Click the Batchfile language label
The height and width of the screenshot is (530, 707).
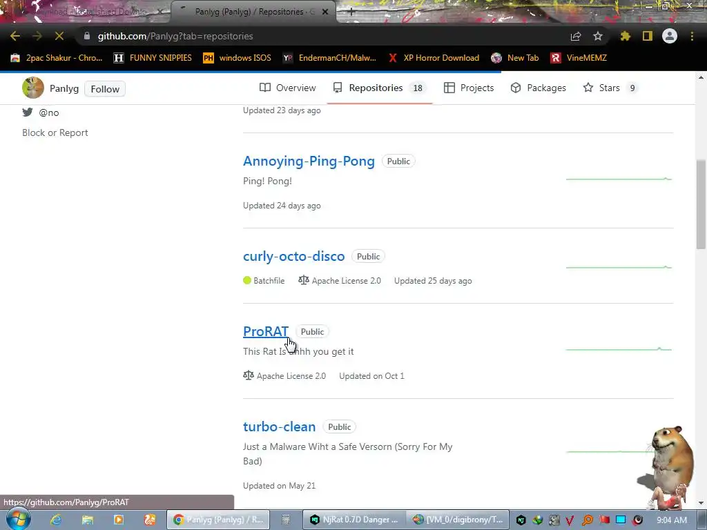[x=269, y=281]
